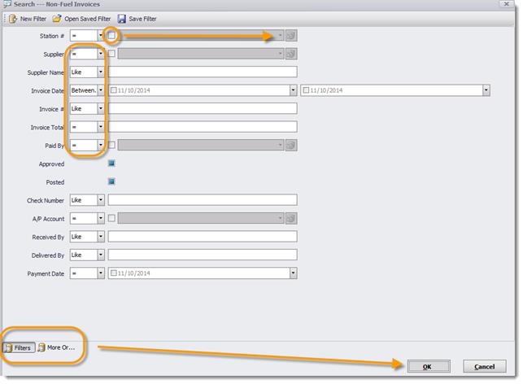Click the lookup icon beside Paid By field
Image resolution: width=523 pixels, height=384 pixels.
(291, 145)
